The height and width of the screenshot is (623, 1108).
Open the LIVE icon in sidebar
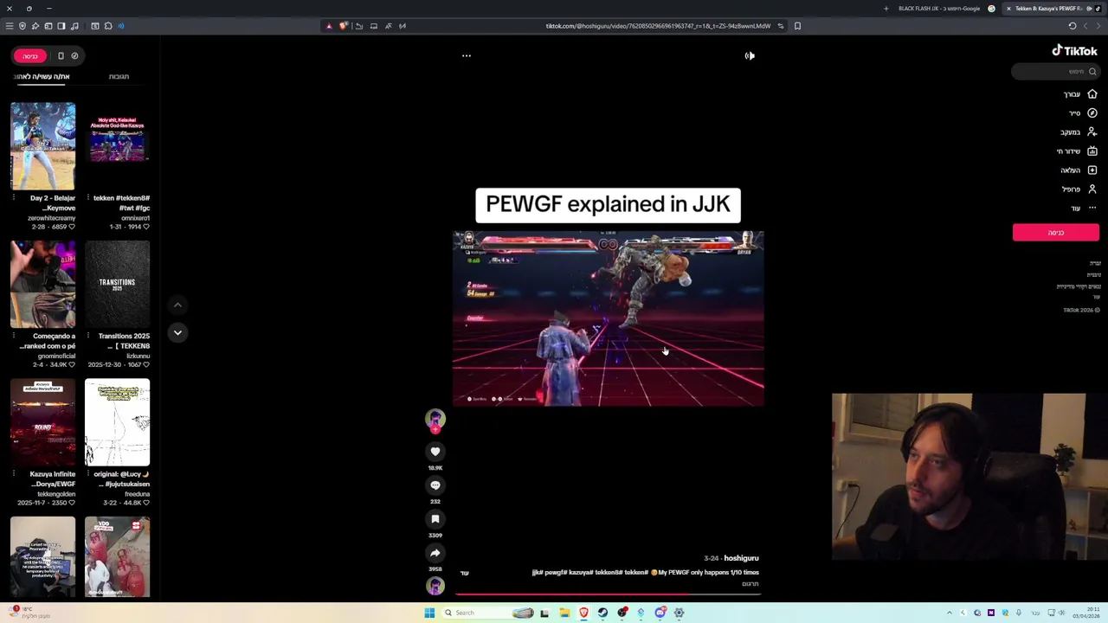(1092, 151)
